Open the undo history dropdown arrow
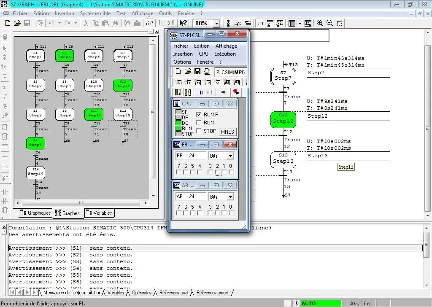The image size is (432, 307). [59, 23]
